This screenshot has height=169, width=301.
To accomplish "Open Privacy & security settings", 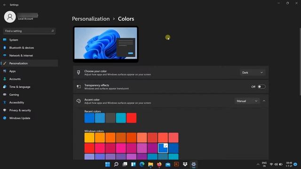I will click(x=29, y=110).
